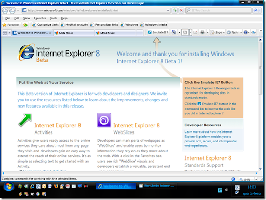Viewport: 266px width, 200px height.
Task: Click the purple WebSlices icon
Action: (104, 120)
